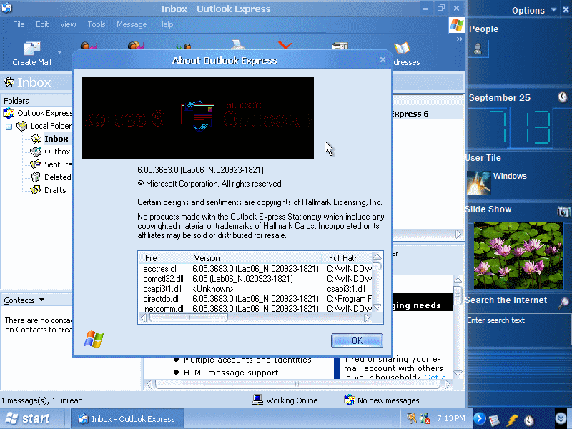Open the Message menu

(132, 24)
